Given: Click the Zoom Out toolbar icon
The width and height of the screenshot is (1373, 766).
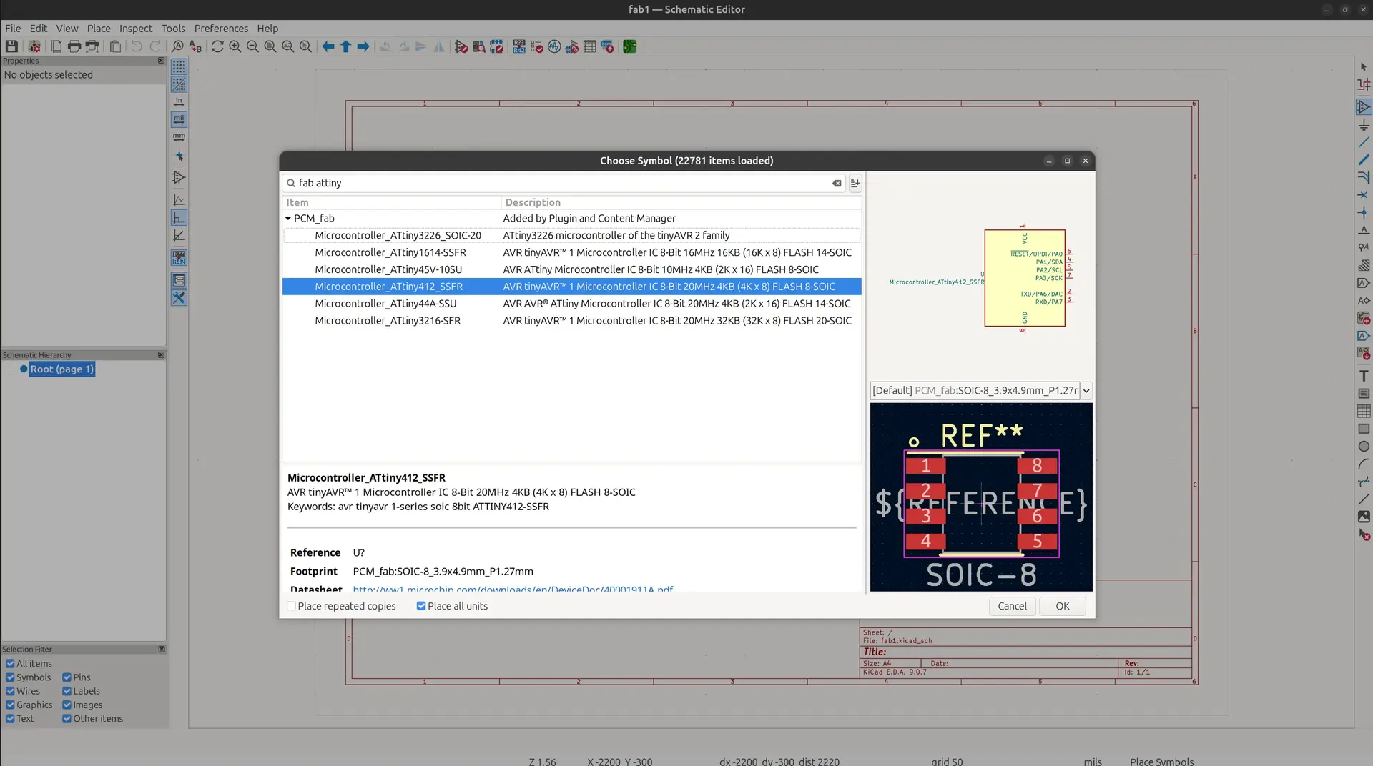Looking at the screenshot, I should click(252, 46).
